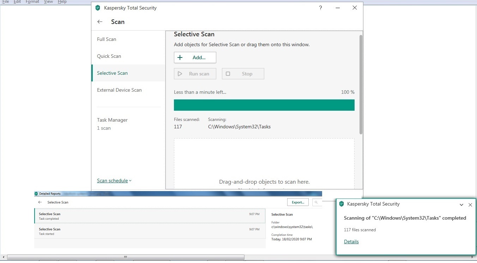This screenshot has width=477, height=263.
Task: Click the Detailed Reports shield icon
Action: [x=36, y=194]
